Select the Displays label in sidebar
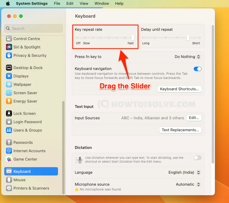 pos(21,76)
